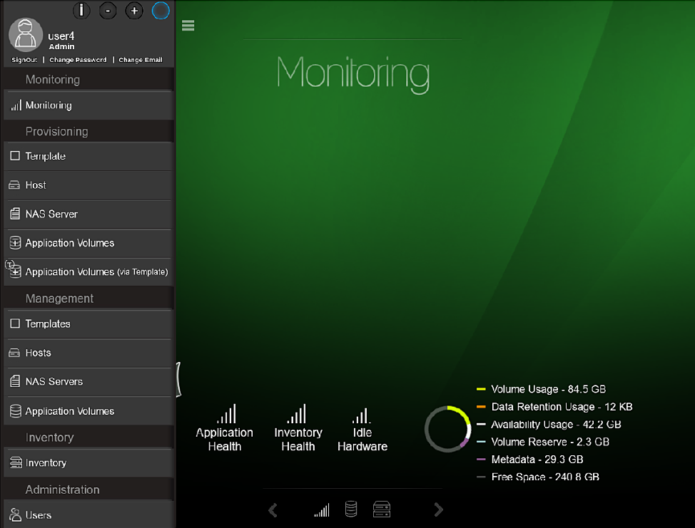695x528 pixels.
Task: Open Idle Hardware signal icon
Action: point(362,415)
